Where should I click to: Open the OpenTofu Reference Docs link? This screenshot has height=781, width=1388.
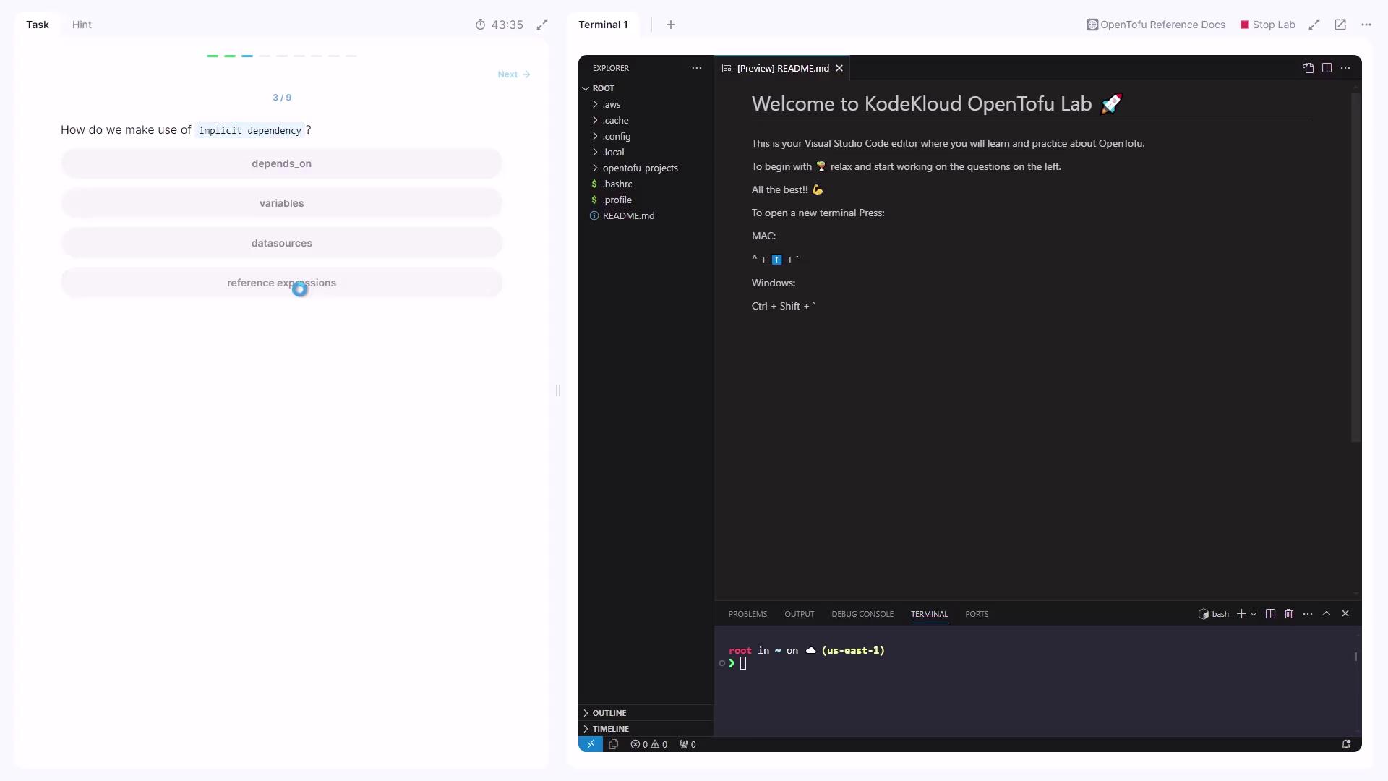coord(1156,25)
